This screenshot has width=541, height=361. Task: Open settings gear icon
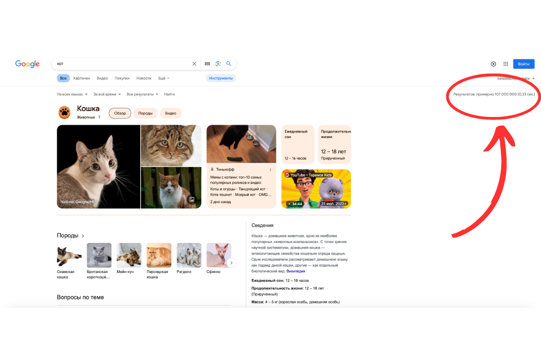(493, 64)
